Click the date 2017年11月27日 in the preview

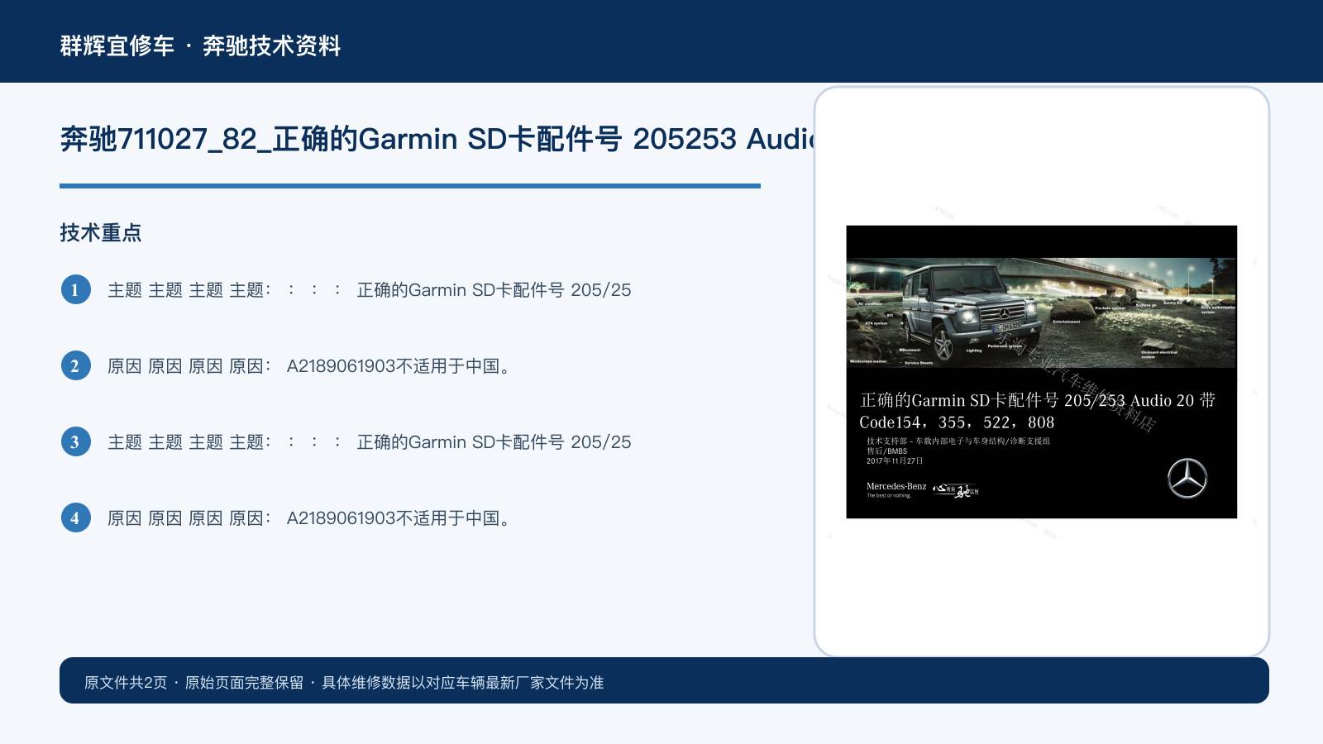tap(895, 460)
